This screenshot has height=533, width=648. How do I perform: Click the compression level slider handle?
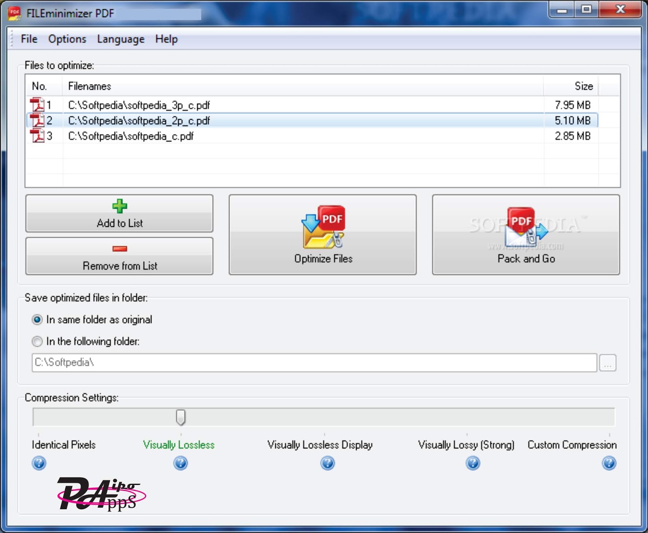point(181,417)
